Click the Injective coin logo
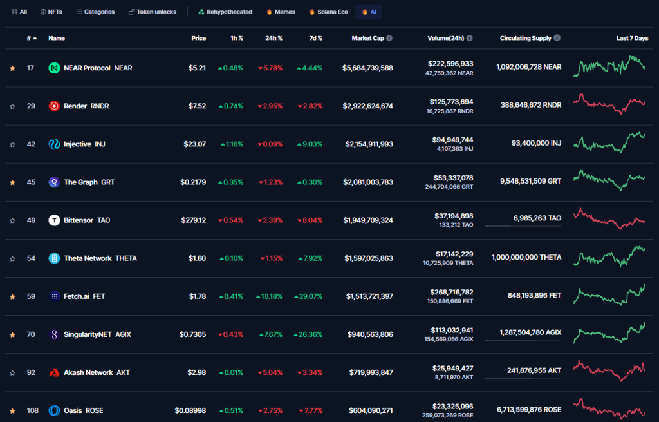Image resolution: width=659 pixels, height=422 pixels. pyautogui.click(x=54, y=144)
